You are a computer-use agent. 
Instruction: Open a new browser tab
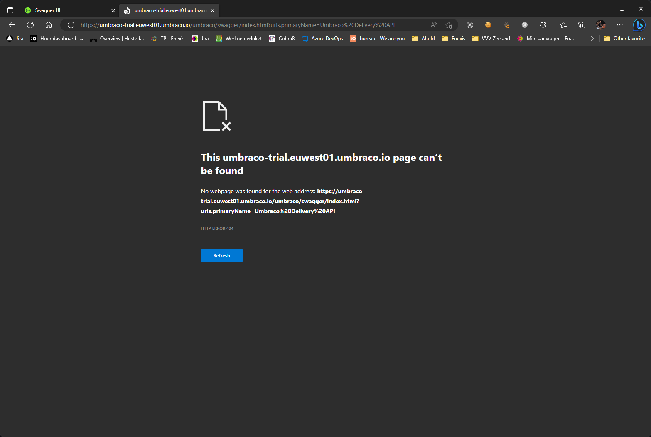click(226, 10)
